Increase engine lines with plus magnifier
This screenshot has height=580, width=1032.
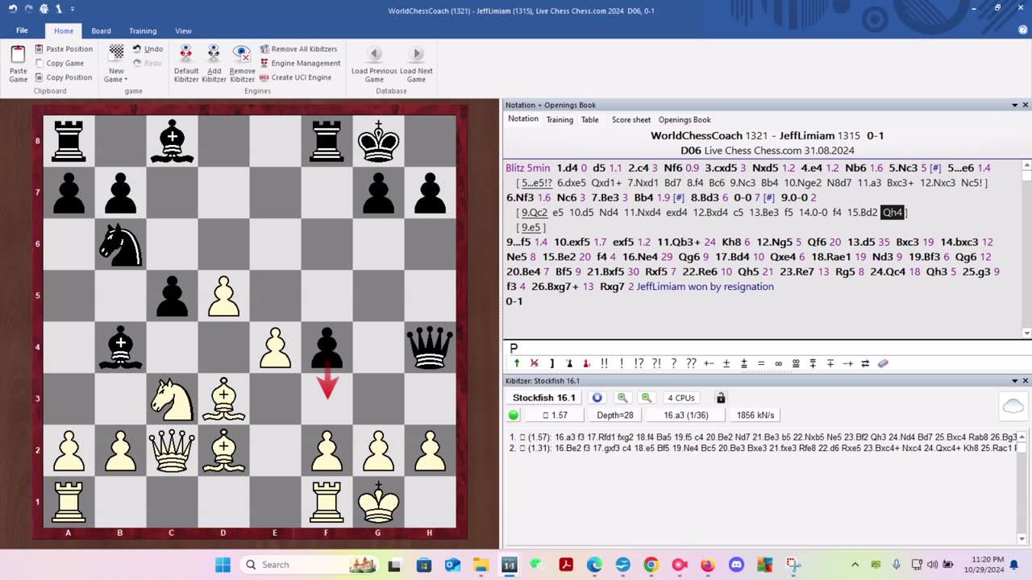point(622,398)
